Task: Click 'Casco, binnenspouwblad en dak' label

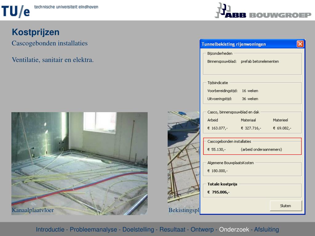Action: click(x=233, y=112)
